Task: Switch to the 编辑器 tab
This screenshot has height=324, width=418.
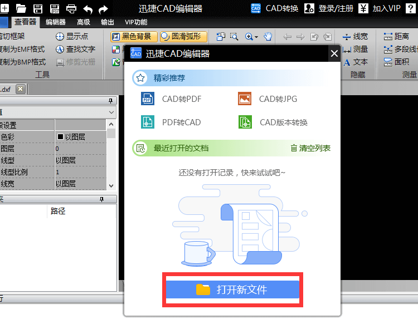Action: pos(55,22)
